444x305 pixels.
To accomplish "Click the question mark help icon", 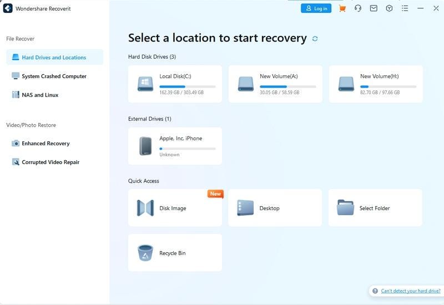I will (x=375, y=291).
